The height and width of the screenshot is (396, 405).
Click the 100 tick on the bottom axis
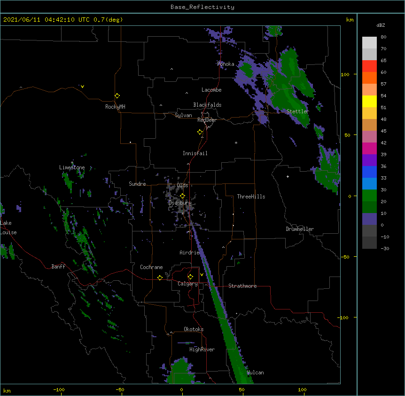[x=302, y=389]
